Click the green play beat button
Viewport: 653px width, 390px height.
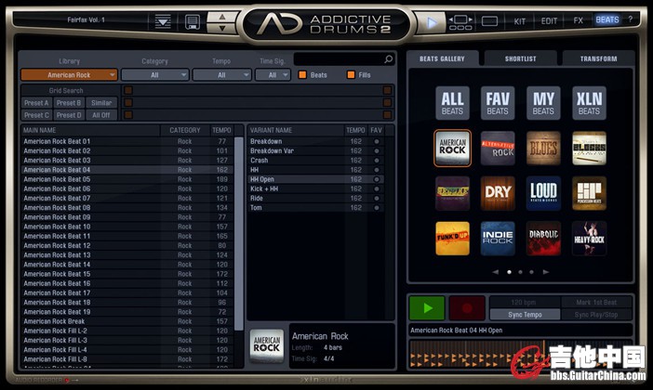point(426,308)
